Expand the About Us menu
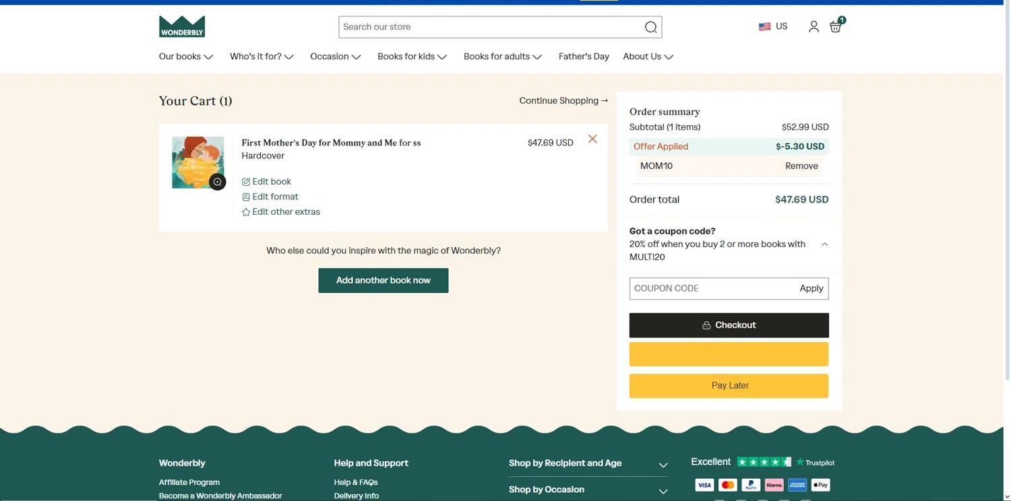1011x501 pixels. [x=648, y=57]
